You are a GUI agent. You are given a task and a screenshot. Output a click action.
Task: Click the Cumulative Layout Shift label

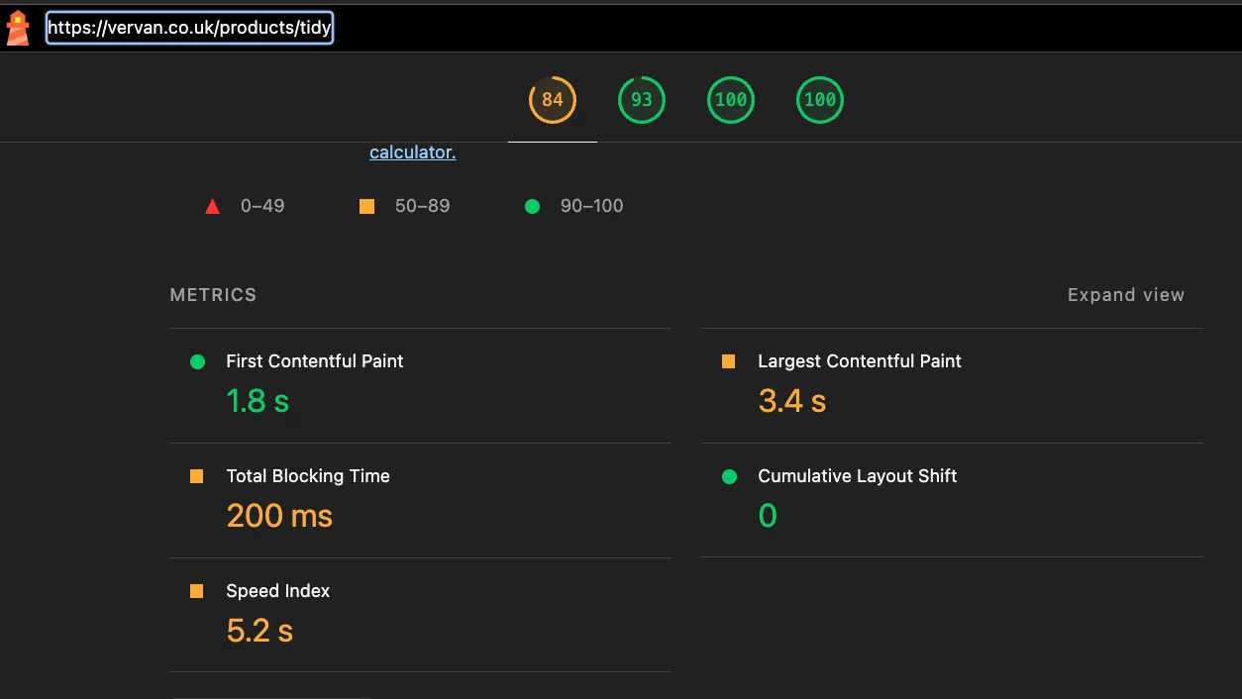tap(858, 476)
